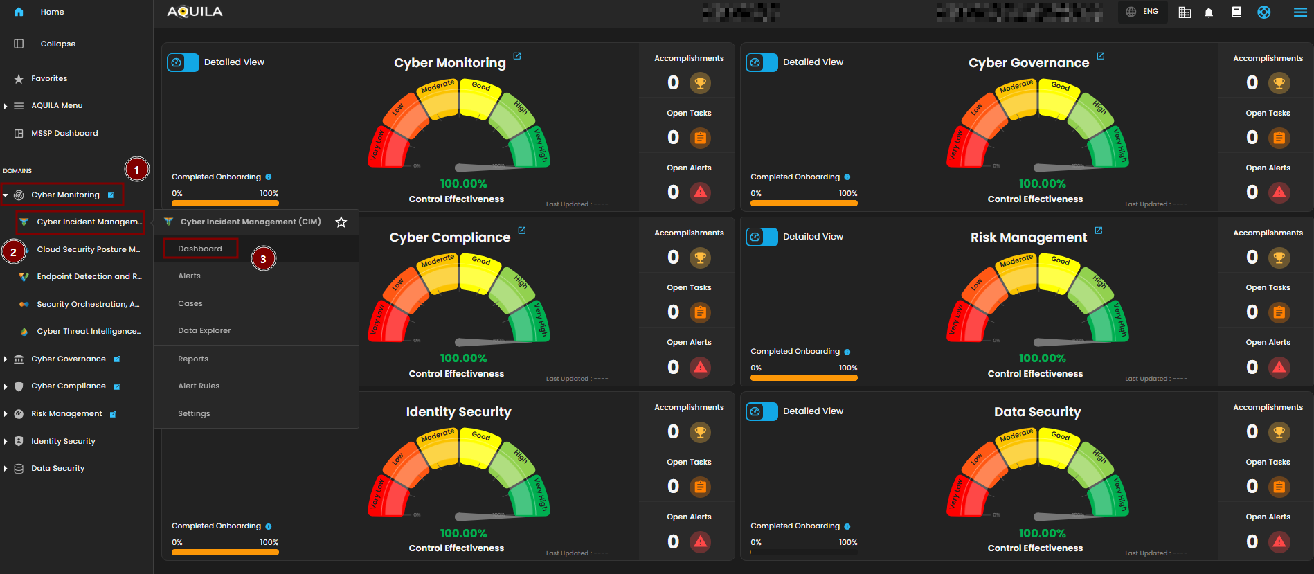1314x574 pixels.
Task: Collapse the Cyber Monitoring domain arrow
Action: coord(6,195)
